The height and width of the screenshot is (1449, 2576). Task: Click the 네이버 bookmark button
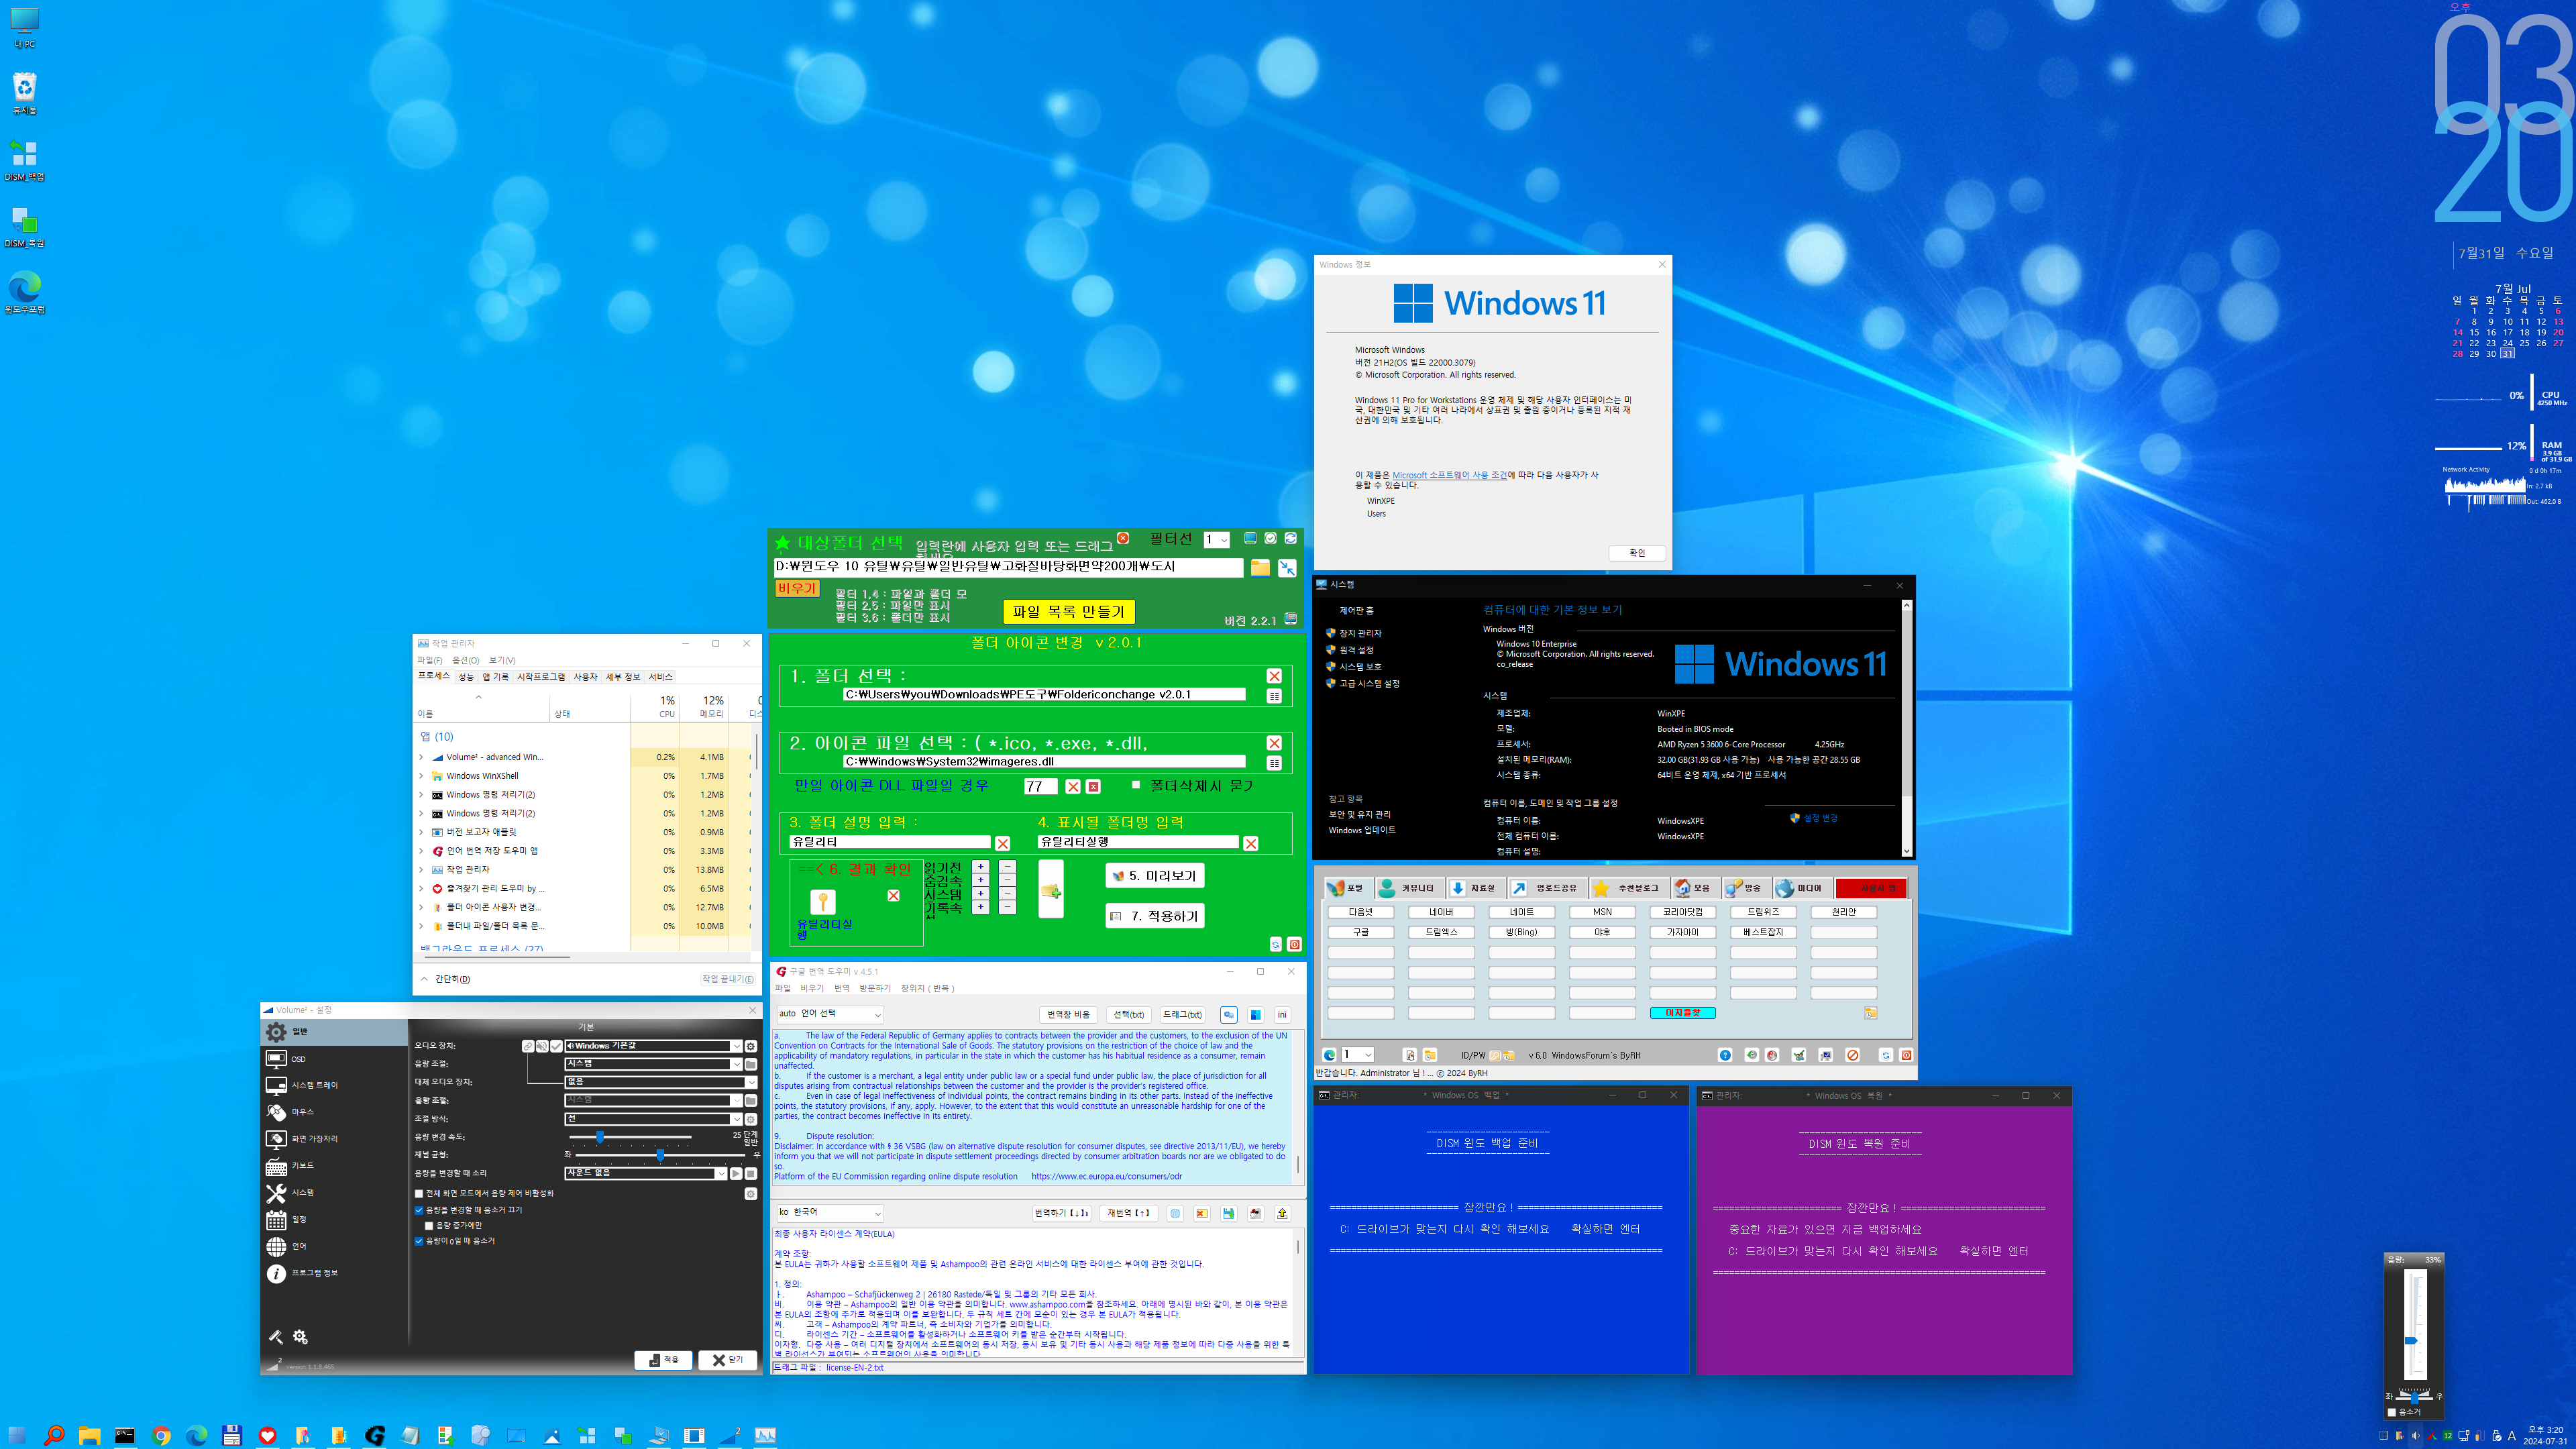1441,912
